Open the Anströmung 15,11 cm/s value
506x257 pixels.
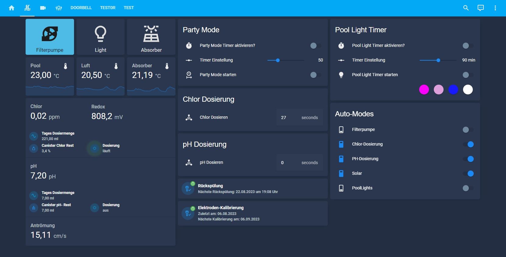tap(48, 235)
